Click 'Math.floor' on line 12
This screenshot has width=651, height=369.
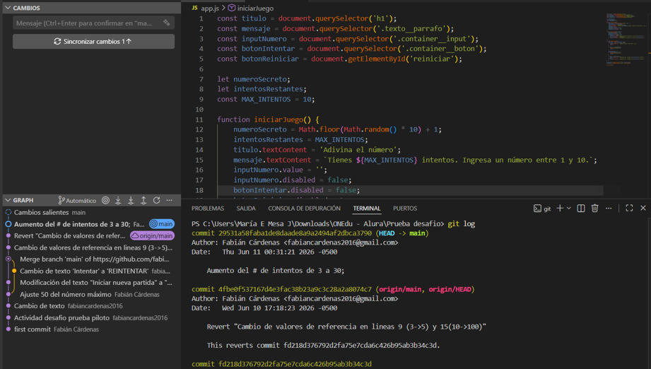click(319, 129)
